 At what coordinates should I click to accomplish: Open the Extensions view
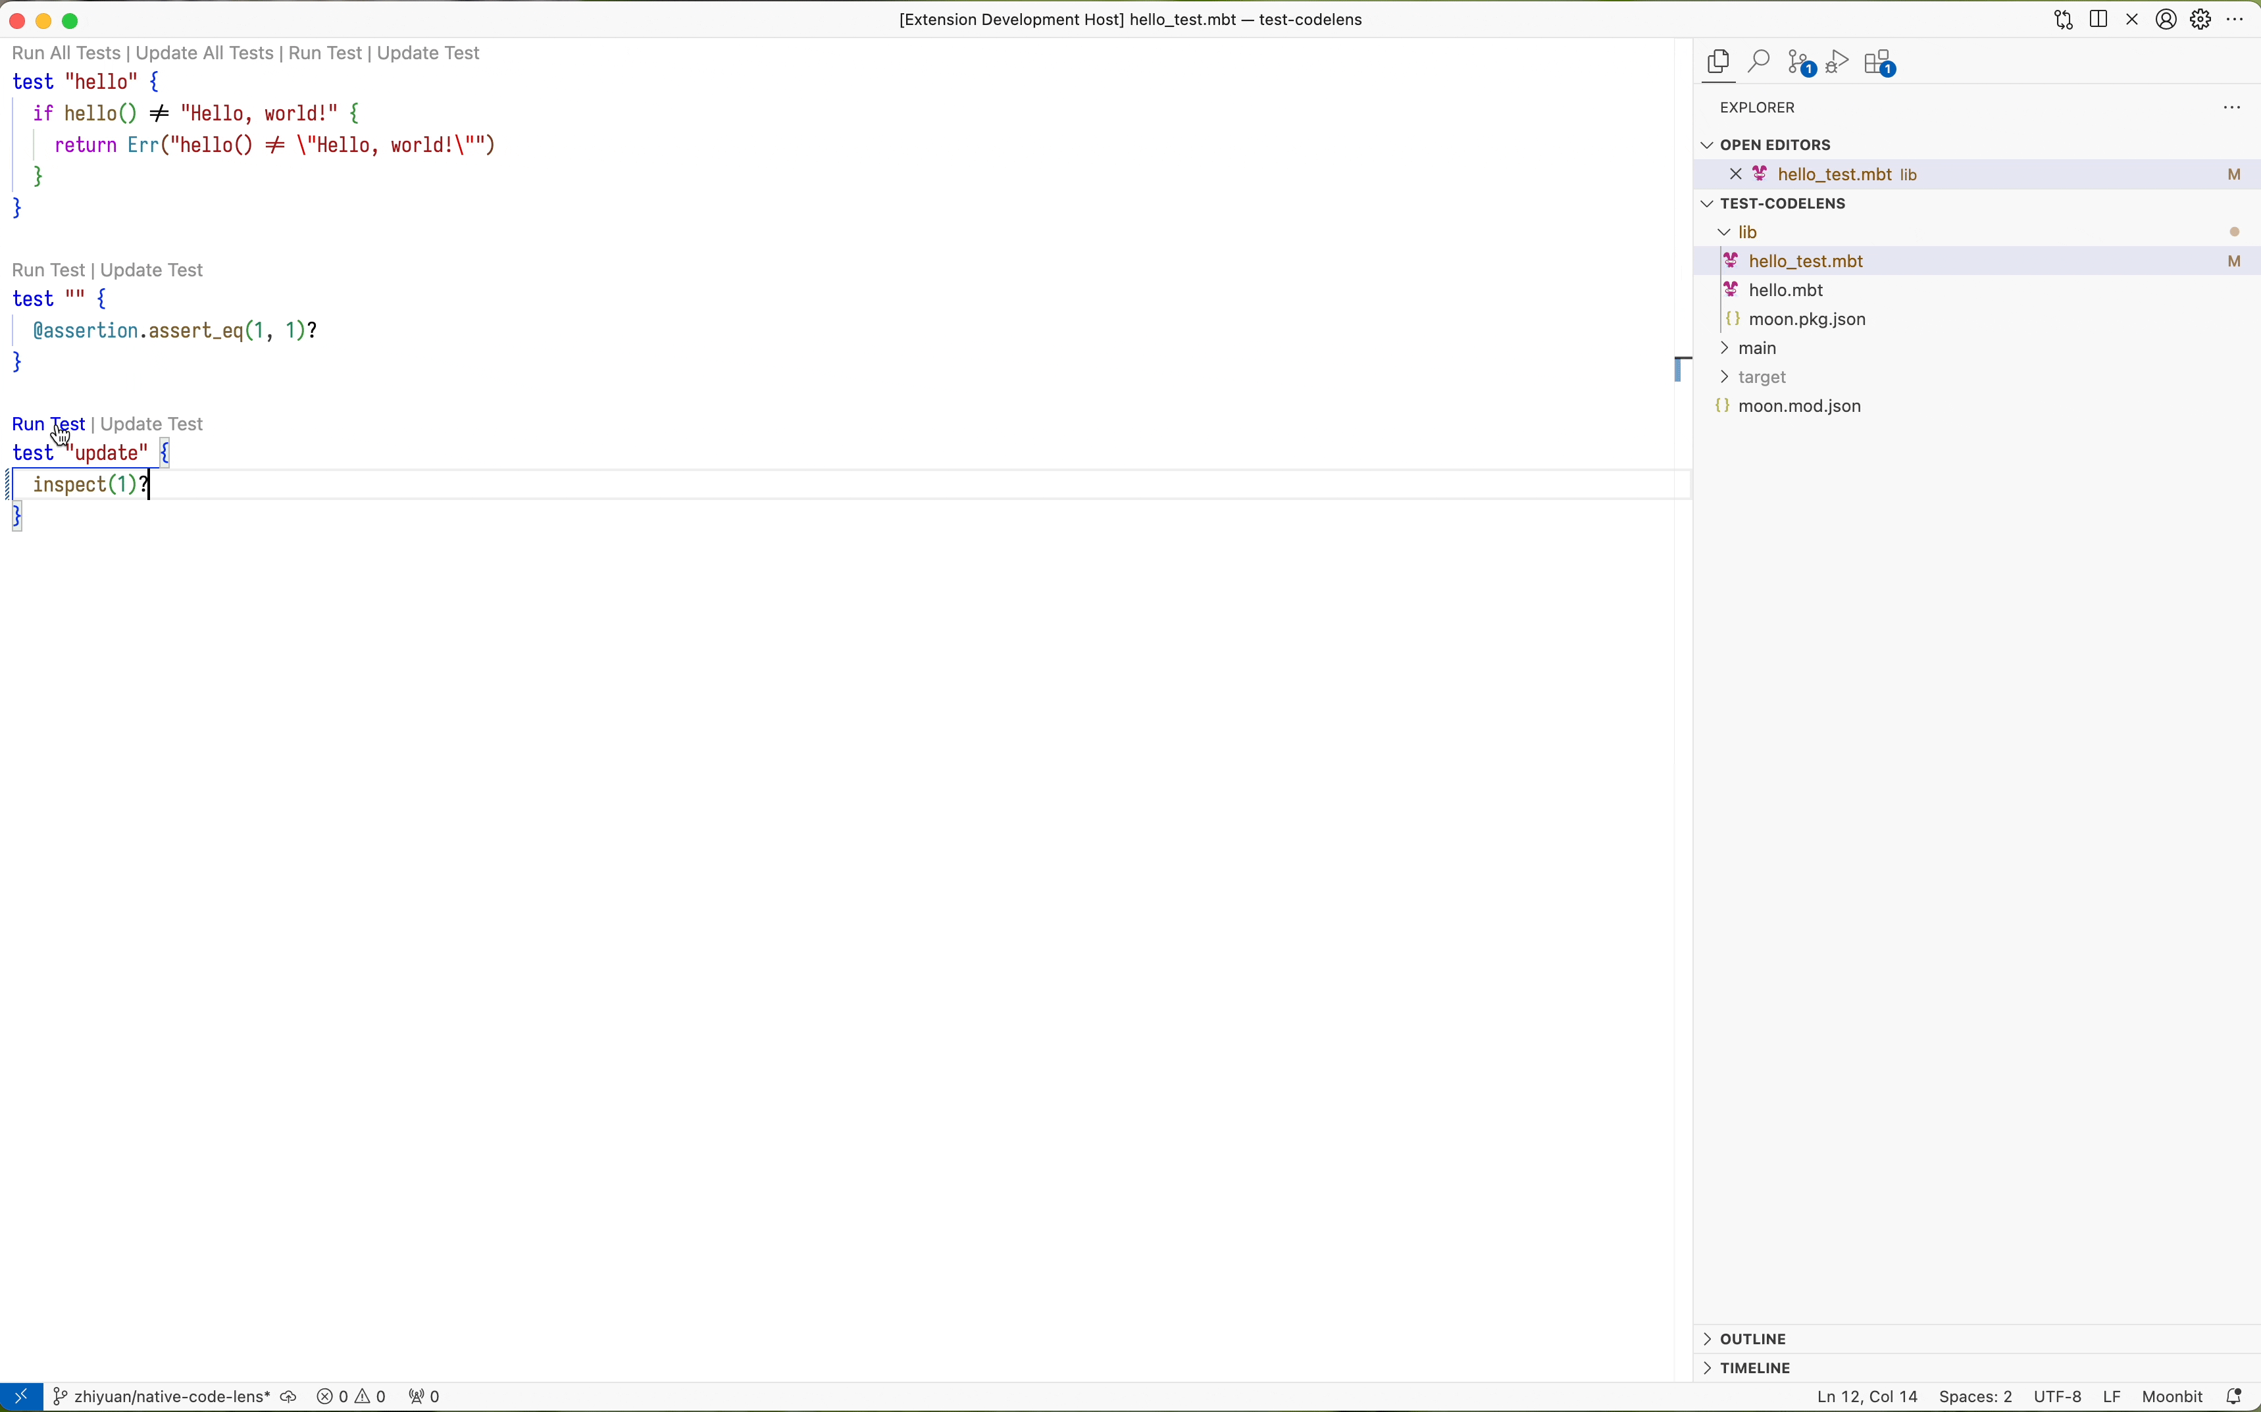pyautogui.click(x=1878, y=63)
